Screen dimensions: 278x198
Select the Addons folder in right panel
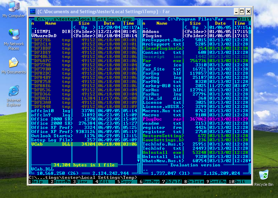tap(195, 32)
